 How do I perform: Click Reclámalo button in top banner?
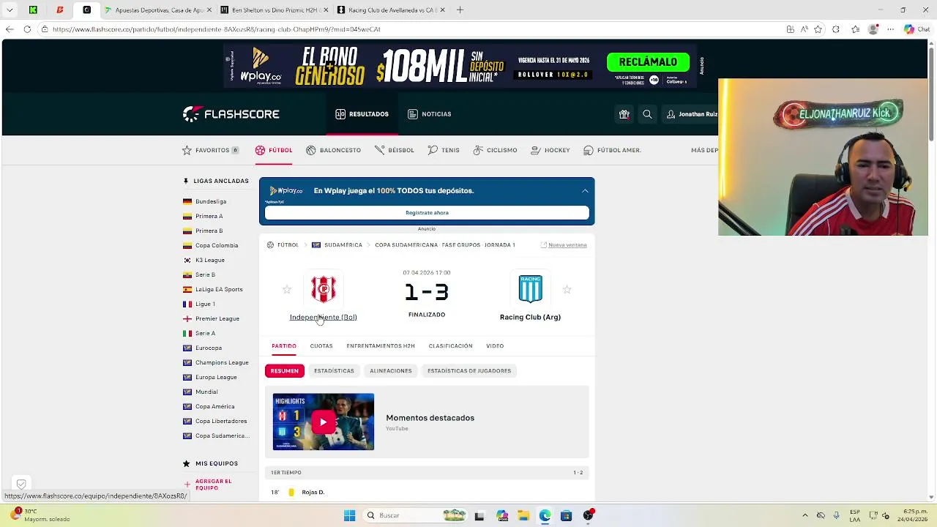(x=648, y=62)
